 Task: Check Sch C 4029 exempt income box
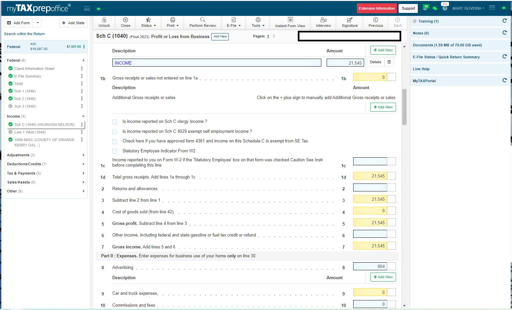click(x=115, y=132)
